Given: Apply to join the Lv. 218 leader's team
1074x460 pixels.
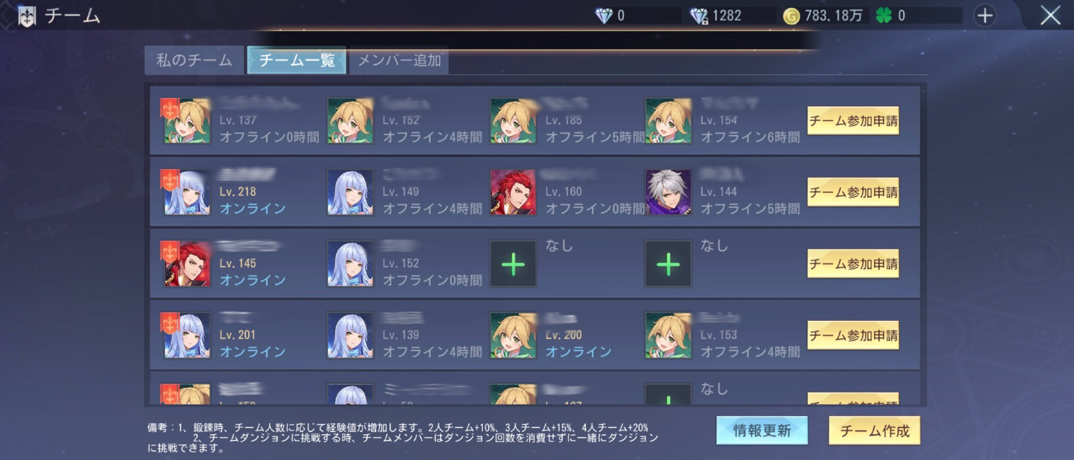Looking at the screenshot, I should click(x=853, y=192).
